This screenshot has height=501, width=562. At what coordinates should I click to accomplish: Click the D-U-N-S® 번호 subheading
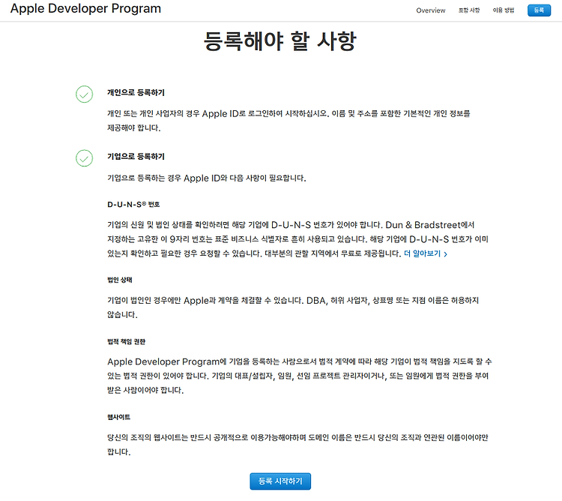point(133,205)
